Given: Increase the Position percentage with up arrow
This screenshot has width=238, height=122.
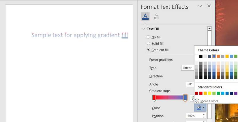Looking at the screenshot, I should (204, 114).
